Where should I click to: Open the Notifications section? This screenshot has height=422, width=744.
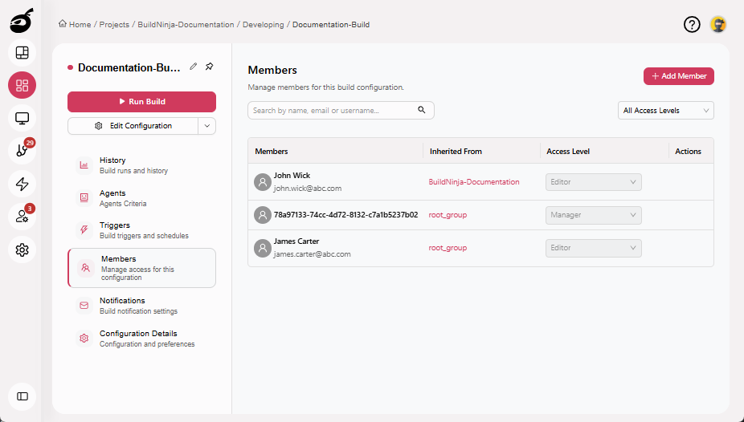coord(141,306)
